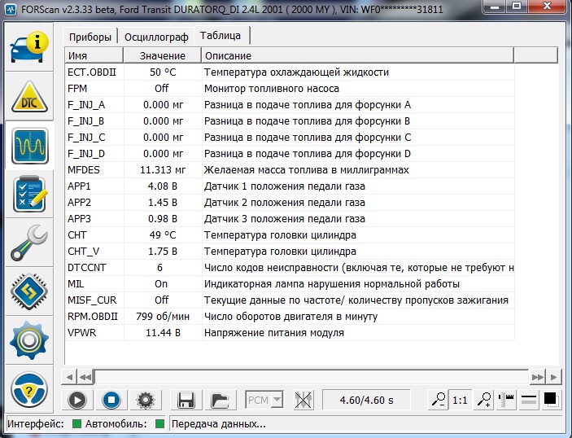Click the DTCCNT value 6
This screenshot has height=438, width=572.
tap(159, 268)
